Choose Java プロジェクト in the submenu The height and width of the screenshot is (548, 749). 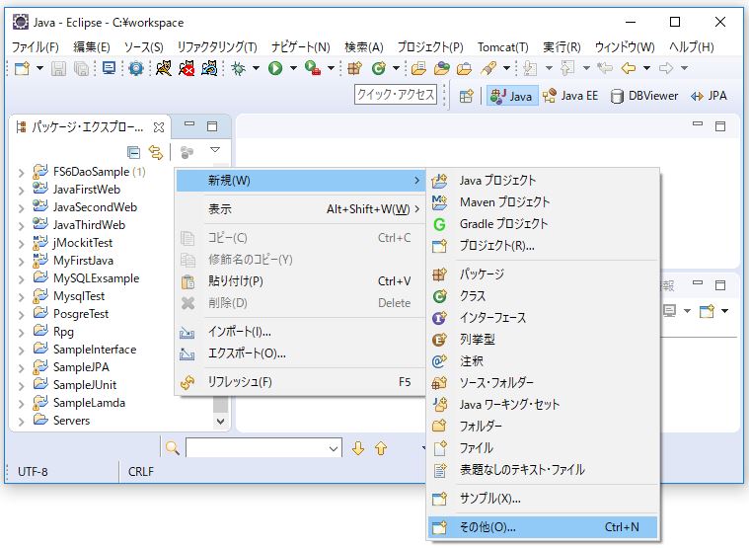click(x=543, y=181)
